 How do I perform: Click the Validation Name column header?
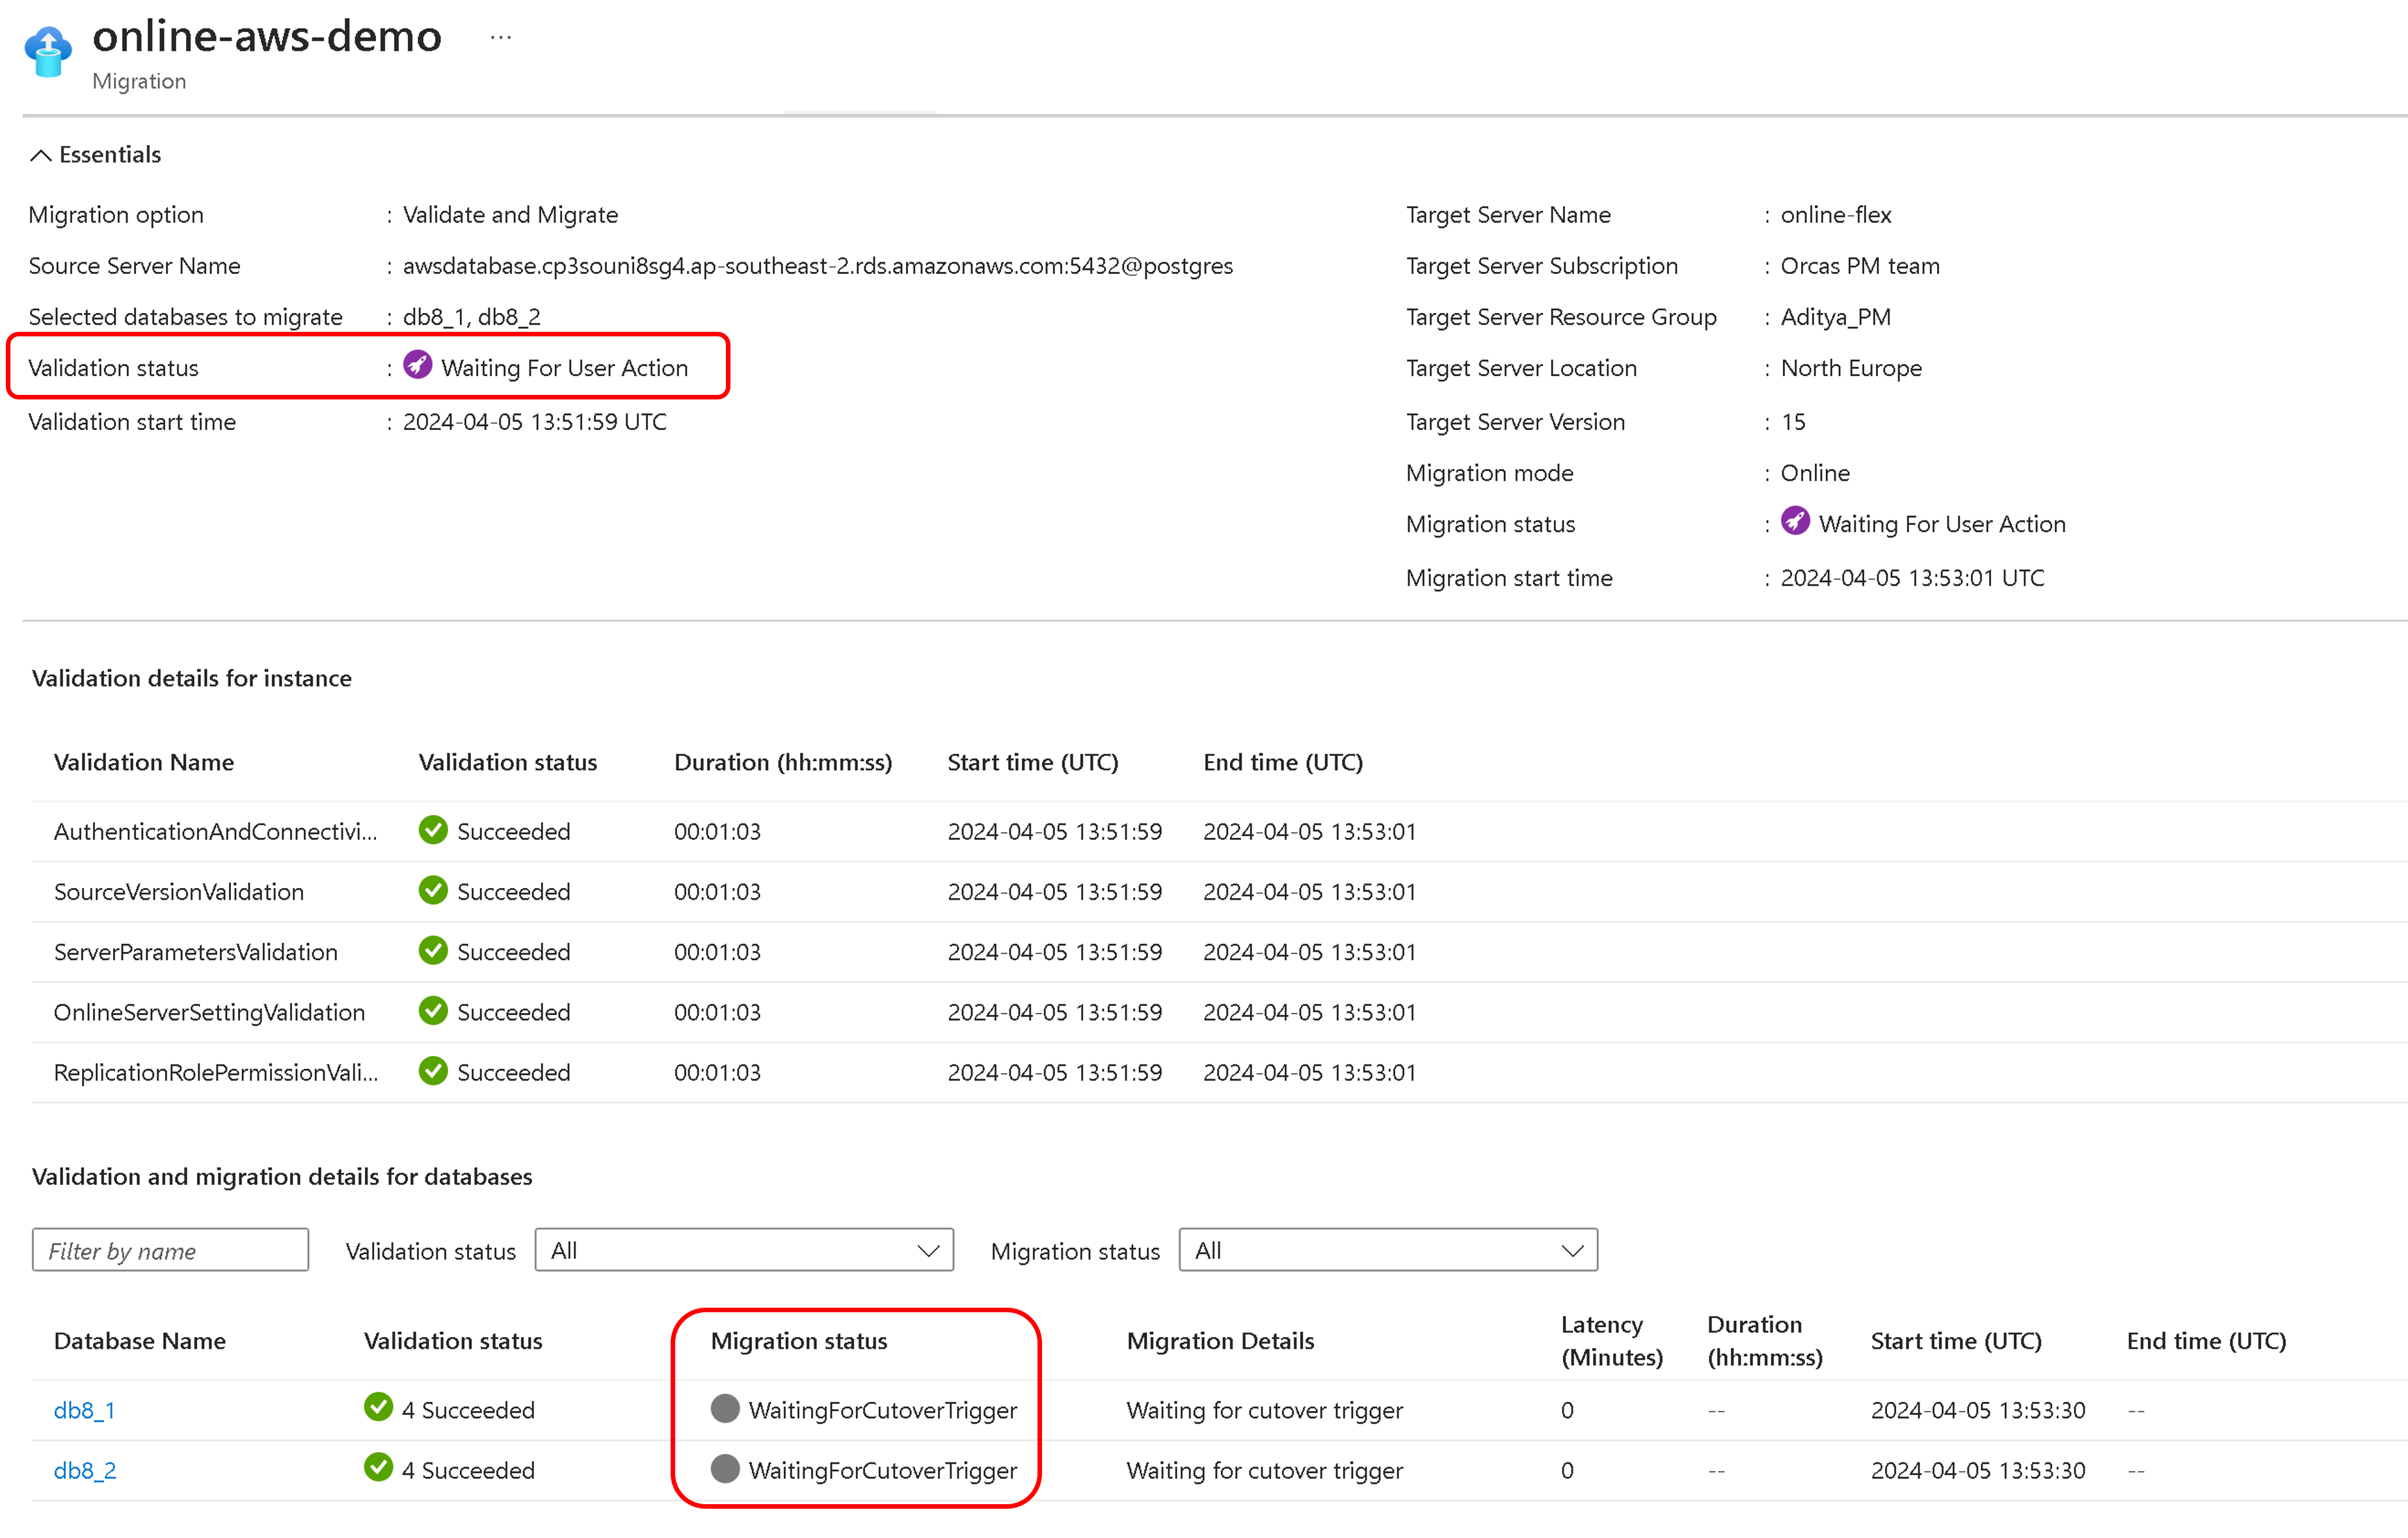click(144, 762)
